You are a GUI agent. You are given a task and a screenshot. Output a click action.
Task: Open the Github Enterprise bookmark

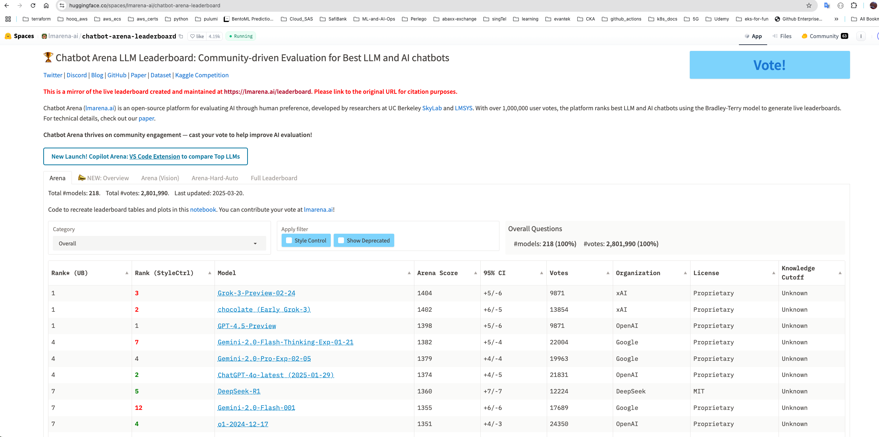click(798, 19)
